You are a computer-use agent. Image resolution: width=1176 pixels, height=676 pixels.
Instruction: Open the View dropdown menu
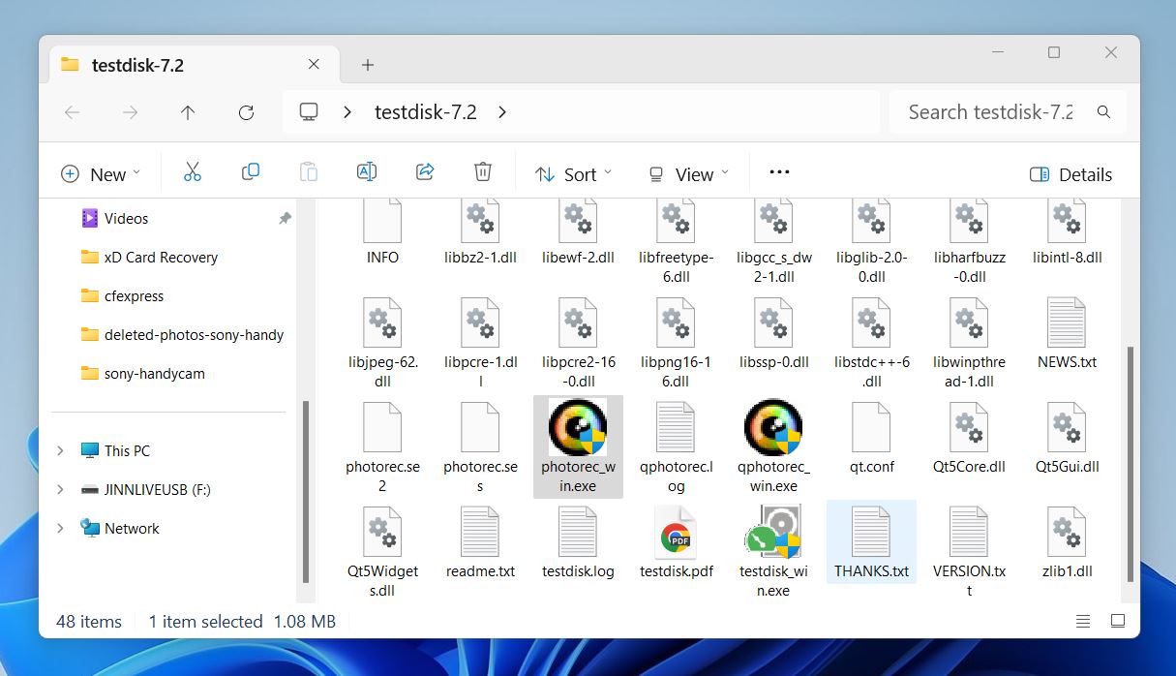tap(688, 174)
